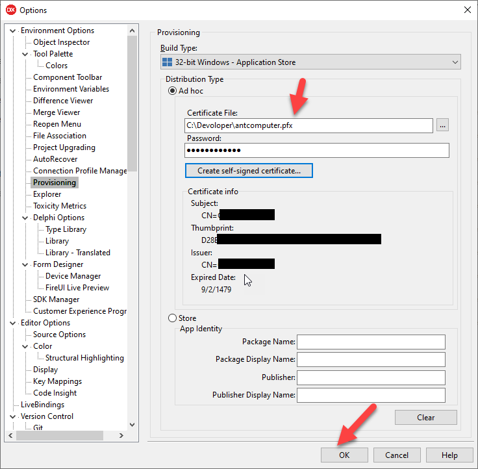Open the Build Type dropdown
478x469 pixels.
[454, 62]
